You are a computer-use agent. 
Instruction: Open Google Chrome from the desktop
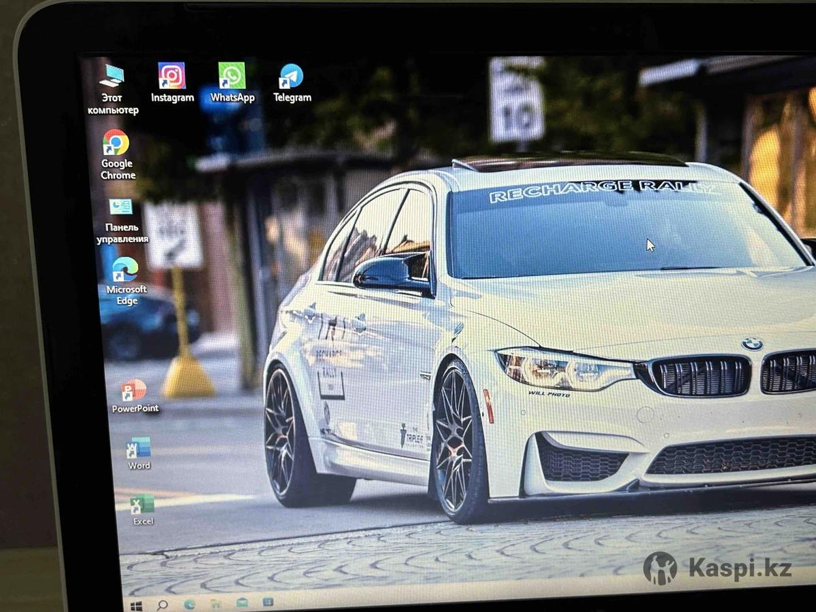point(116,143)
